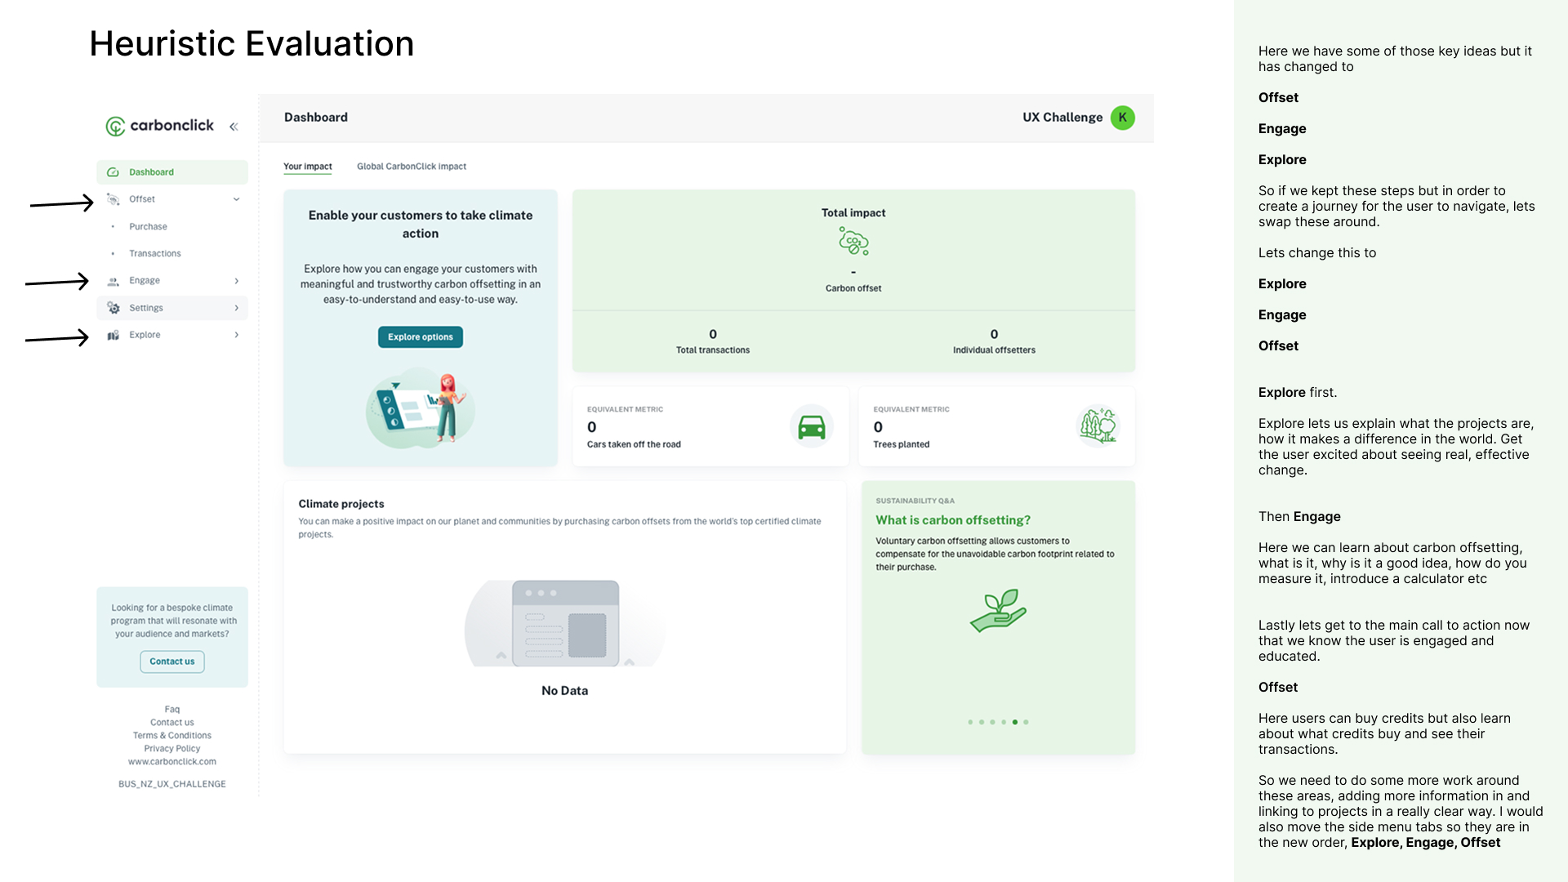This screenshot has height=882, width=1568.
Task: Click the Contact us button
Action: (x=171, y=661)
